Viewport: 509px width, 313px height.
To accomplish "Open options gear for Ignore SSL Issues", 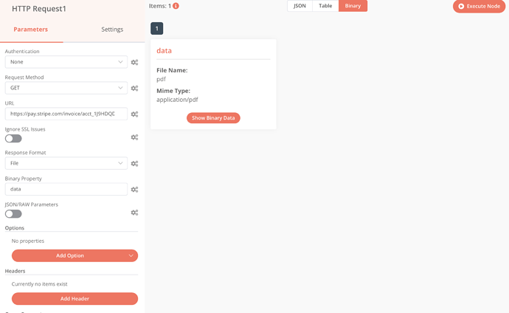I will pos(134,137).
